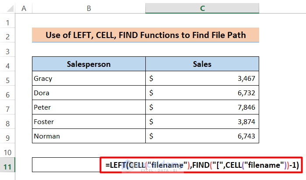Click the cell with Peter
This screenshot has width=306, height=180.
[x=89, y=107]
